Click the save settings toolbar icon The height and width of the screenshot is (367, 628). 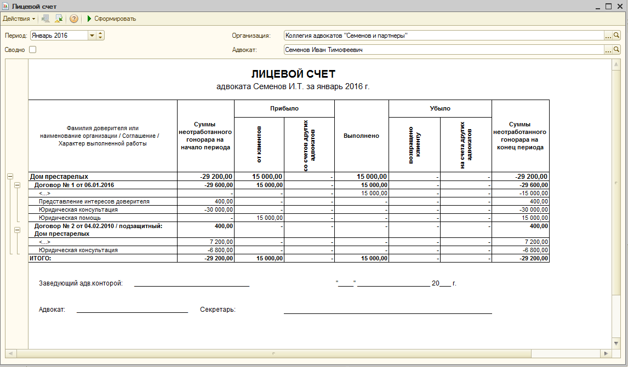pos(59,19)
